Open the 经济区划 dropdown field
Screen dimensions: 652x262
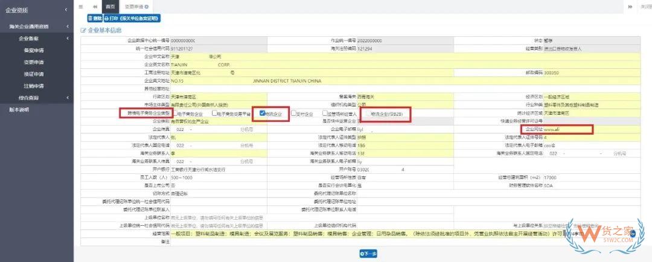[x=592, y=97]
